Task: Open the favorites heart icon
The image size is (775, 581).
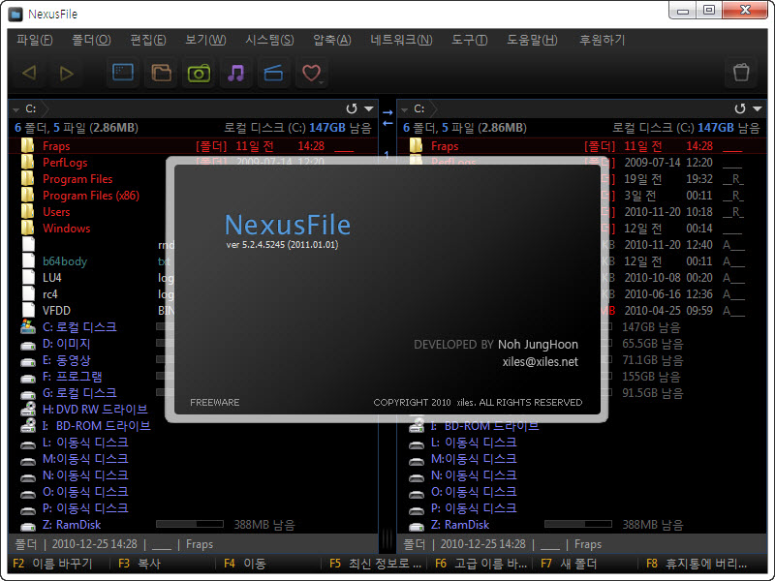Action: [x=311, y=74]
